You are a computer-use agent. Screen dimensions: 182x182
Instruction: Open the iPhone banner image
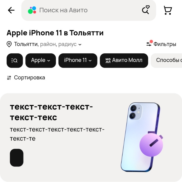[x=142, y=137]
